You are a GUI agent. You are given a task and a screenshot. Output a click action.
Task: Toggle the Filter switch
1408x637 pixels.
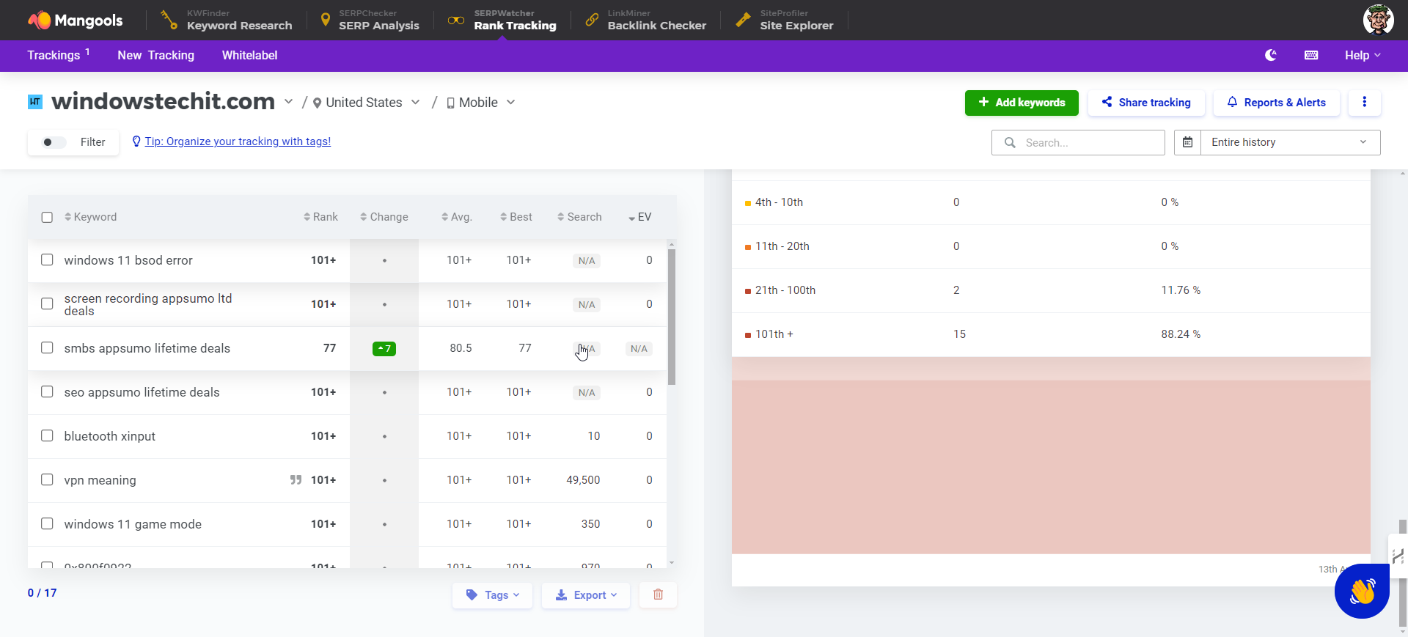tap(54, 142)
